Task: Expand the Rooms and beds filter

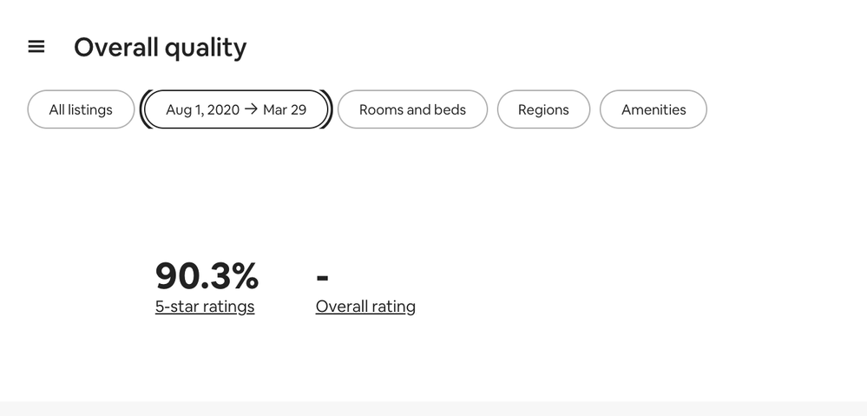Action: (x=412, y=109)
